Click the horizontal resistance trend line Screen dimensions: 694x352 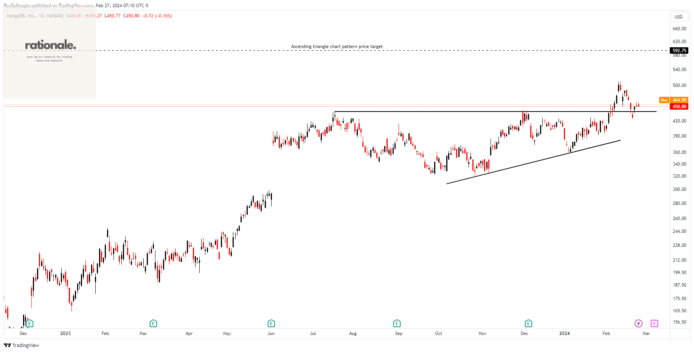tap(495, 112)
